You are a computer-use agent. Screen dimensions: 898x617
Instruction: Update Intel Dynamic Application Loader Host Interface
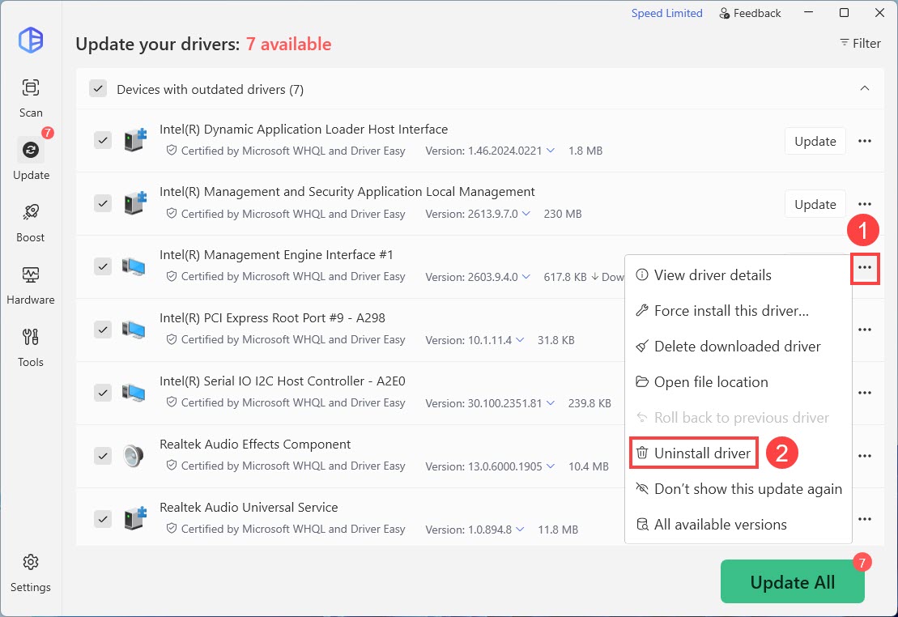pyautogui.click(x=815, y=141)
